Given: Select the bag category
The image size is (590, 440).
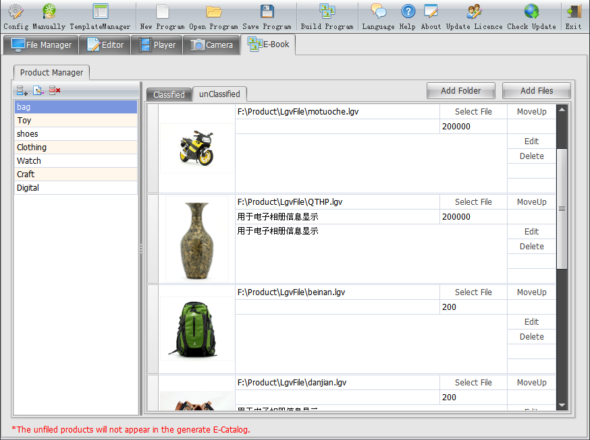Looking at the screenshot, I should pos(76,107).
